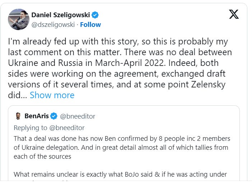
Task: Click the Replying to @bneeditor mention
Action: [x=67, y=128]
